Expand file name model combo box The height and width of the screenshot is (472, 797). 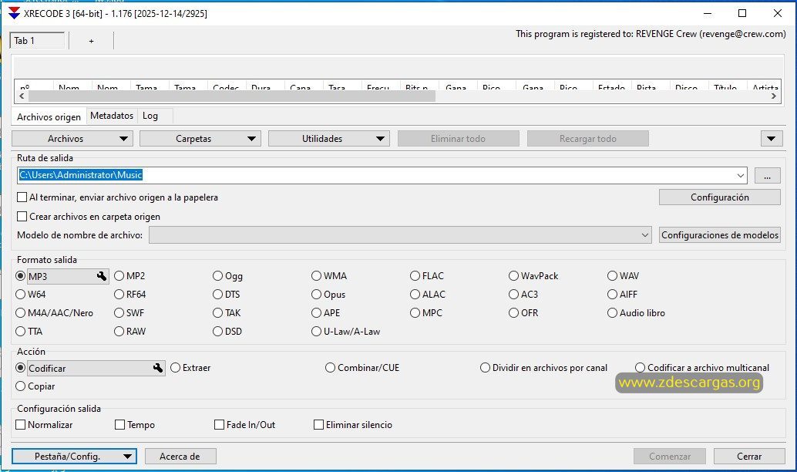click(x=644, y=235)
